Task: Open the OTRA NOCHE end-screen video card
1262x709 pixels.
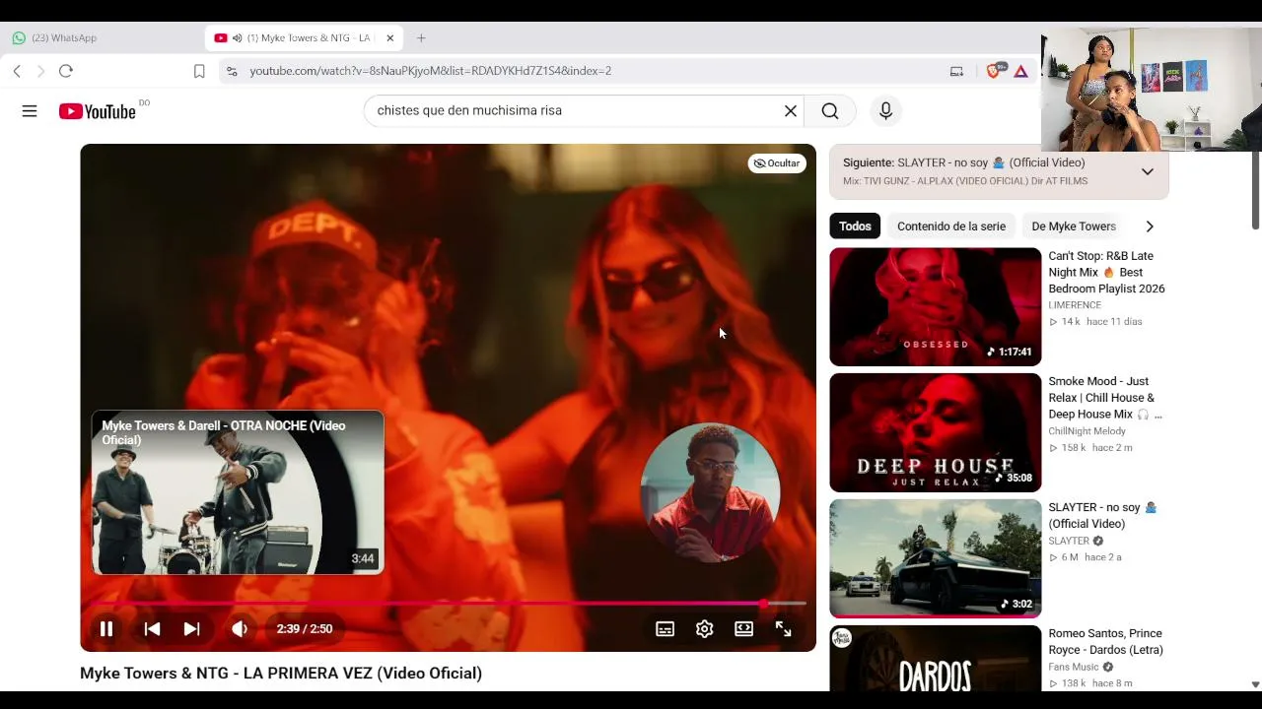Action: 238,492
